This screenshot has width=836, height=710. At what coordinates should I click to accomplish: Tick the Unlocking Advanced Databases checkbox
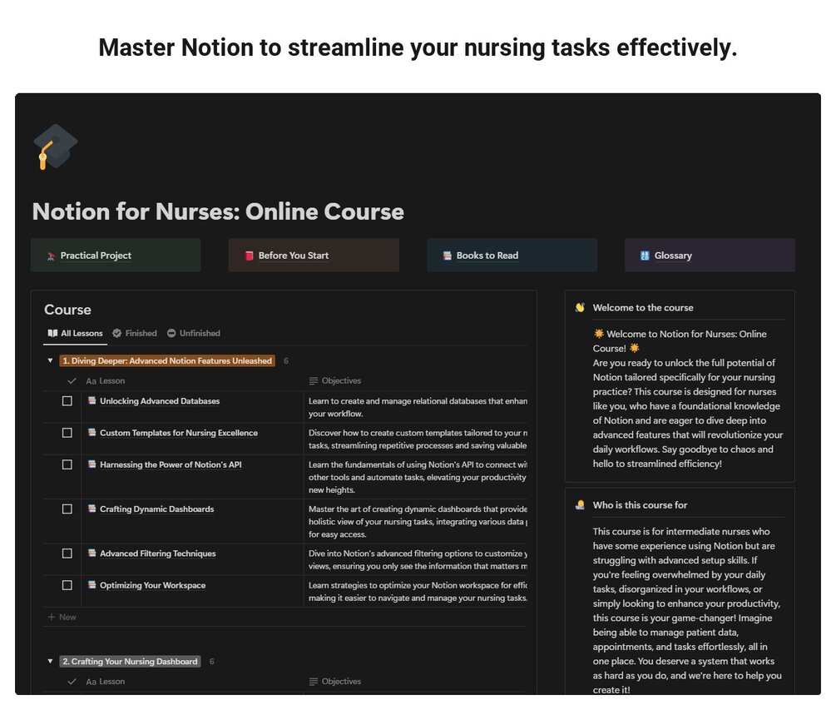67,401
